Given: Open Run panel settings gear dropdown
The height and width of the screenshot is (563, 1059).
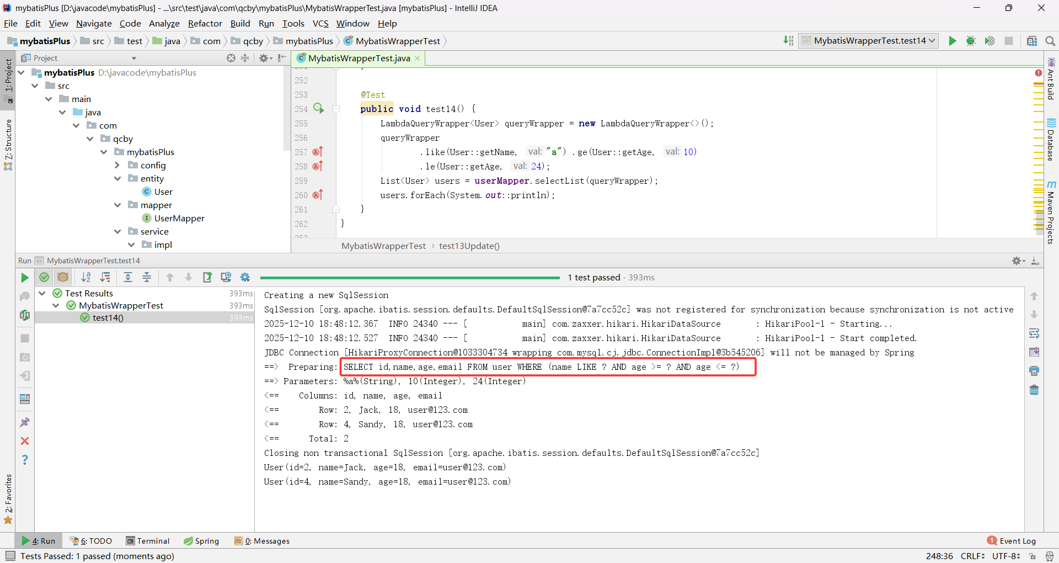Looking at the screenshot, I should tap(1018, 261).
